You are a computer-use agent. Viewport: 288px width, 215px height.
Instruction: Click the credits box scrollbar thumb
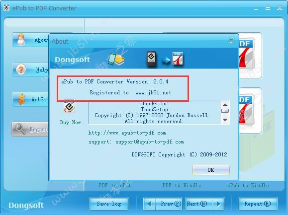click(225, 111)
